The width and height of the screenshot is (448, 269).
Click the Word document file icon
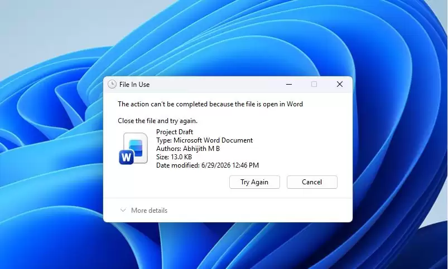[x=133, y=149]
